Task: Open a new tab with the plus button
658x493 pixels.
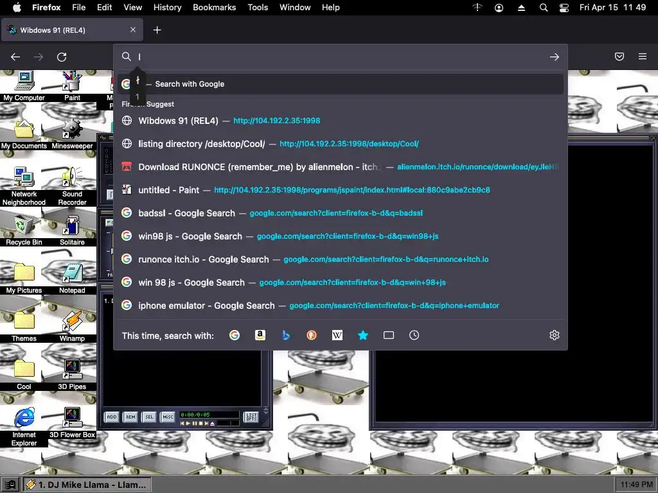Action: [x=157, y=30]
